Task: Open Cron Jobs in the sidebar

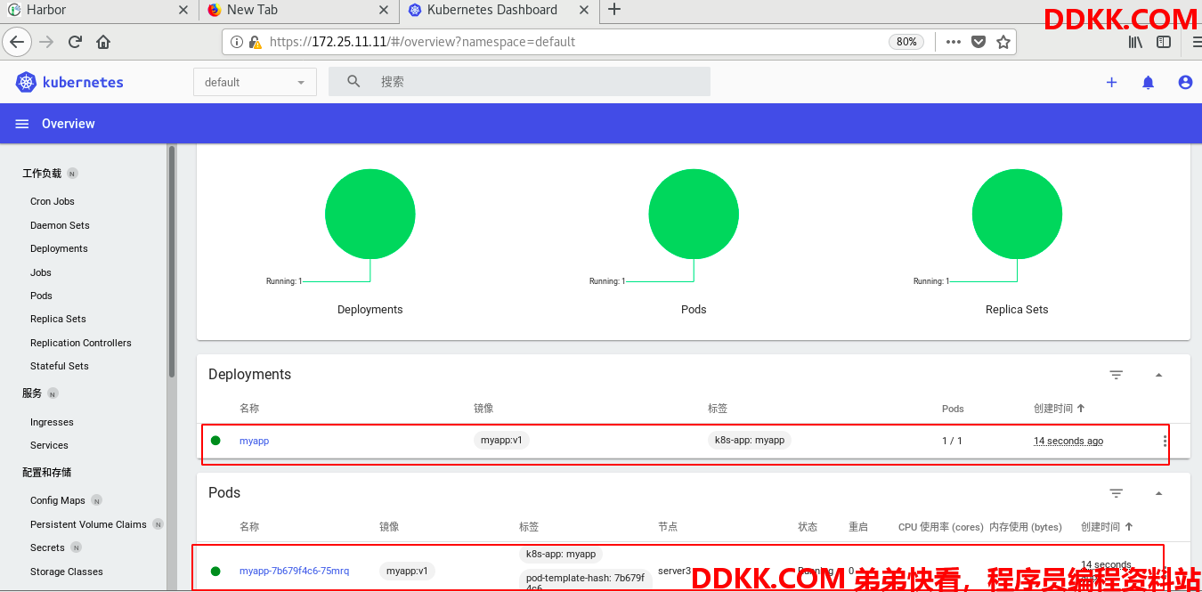Action: (x=53, y=201)
